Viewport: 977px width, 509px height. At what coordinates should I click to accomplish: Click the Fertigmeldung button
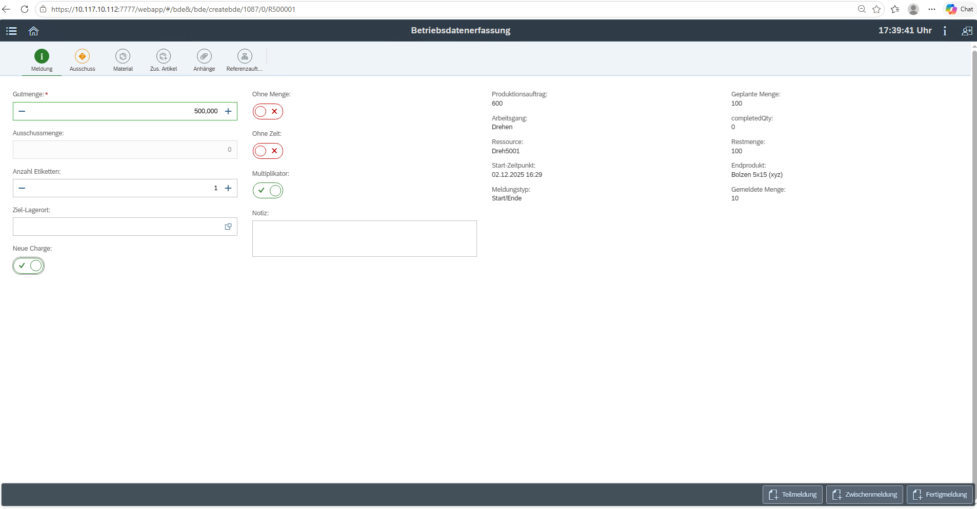pos(940,495)
